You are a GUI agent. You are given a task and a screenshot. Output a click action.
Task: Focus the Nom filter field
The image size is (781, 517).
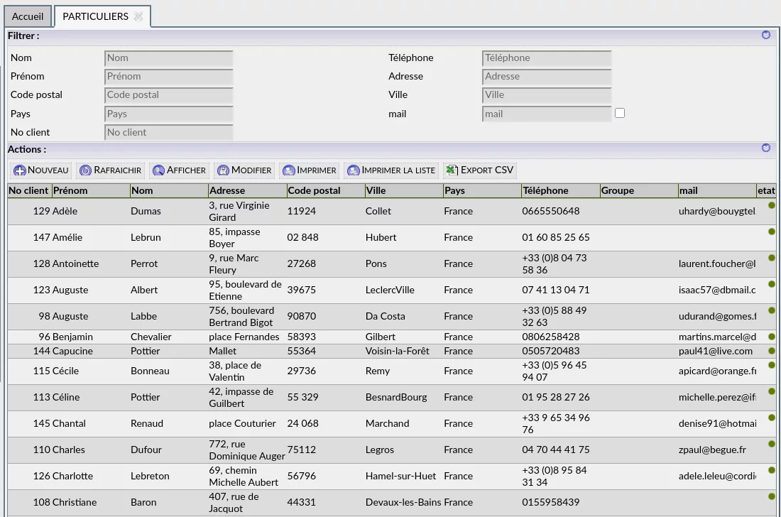(169, 58)
